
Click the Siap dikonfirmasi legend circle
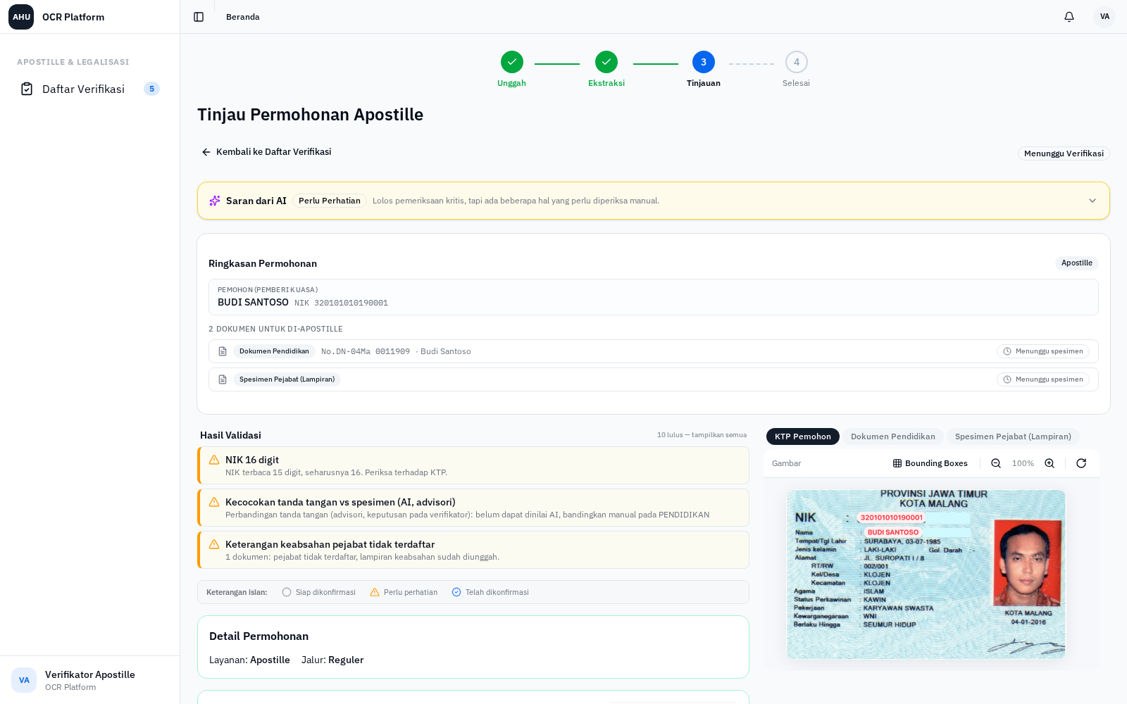287,592
